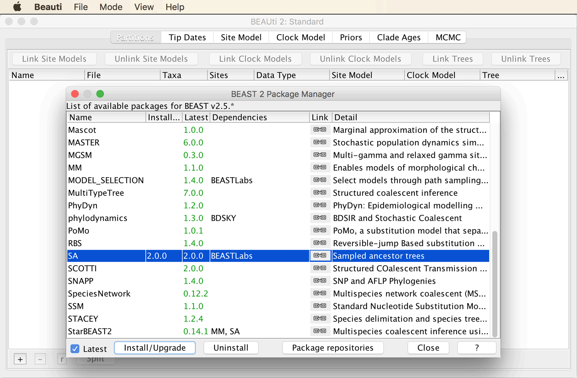Select the PhyDyn package name
577x378 pixels.
pos(83,205)
